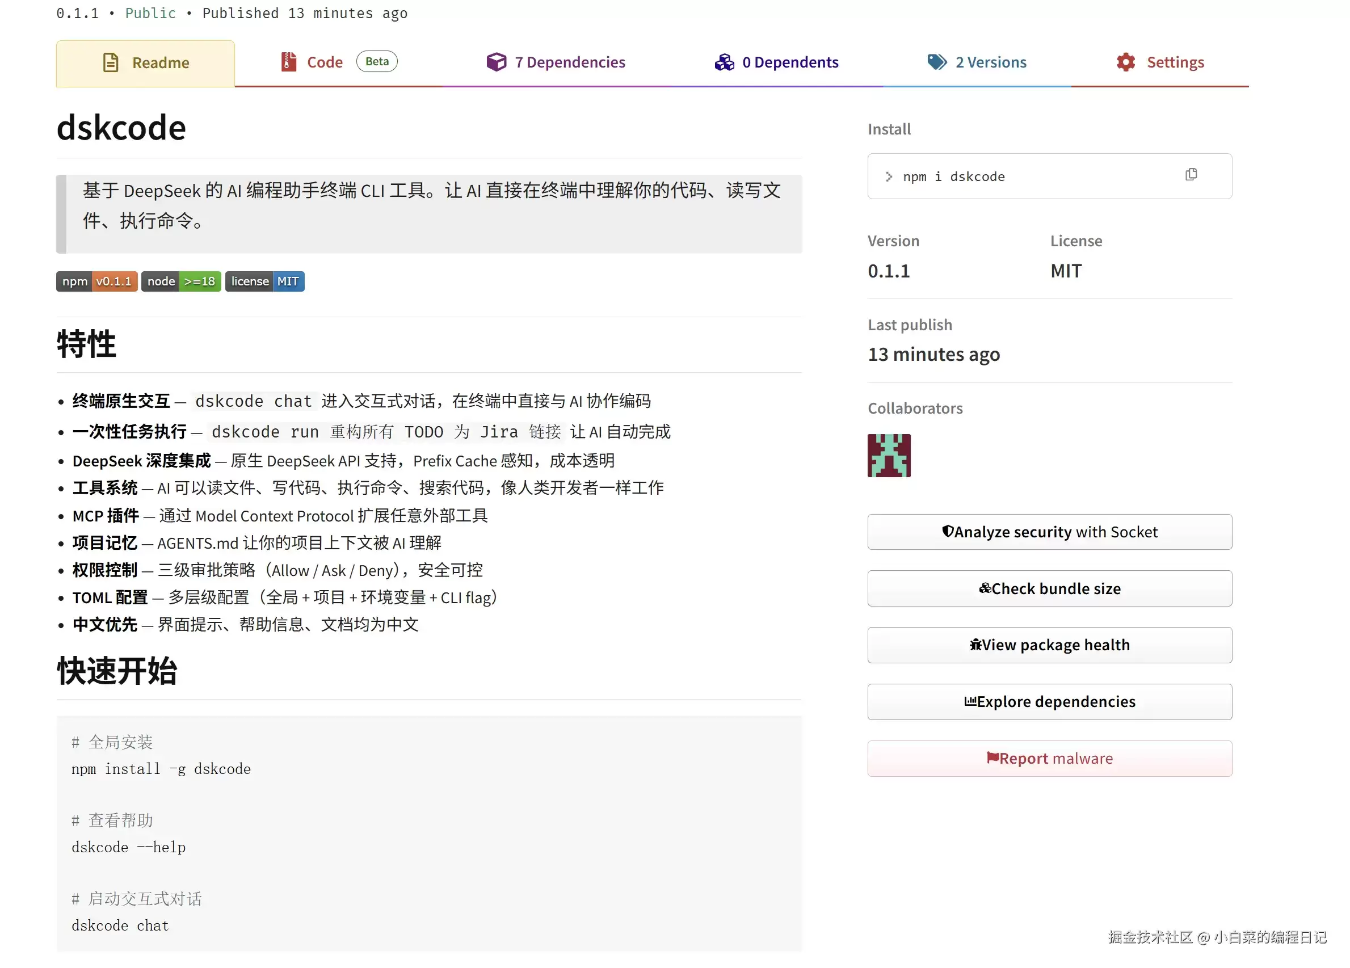
Task: Click the MIT license value in sidebar
Action: [1066, 271]
